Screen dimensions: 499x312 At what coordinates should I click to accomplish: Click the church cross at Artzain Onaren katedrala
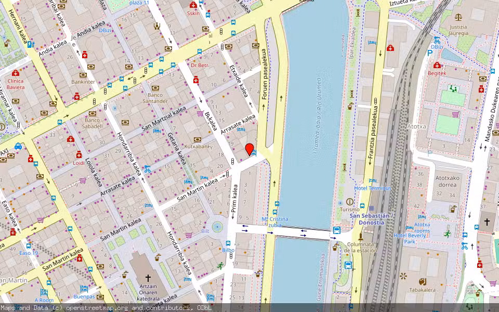[148, 278]
